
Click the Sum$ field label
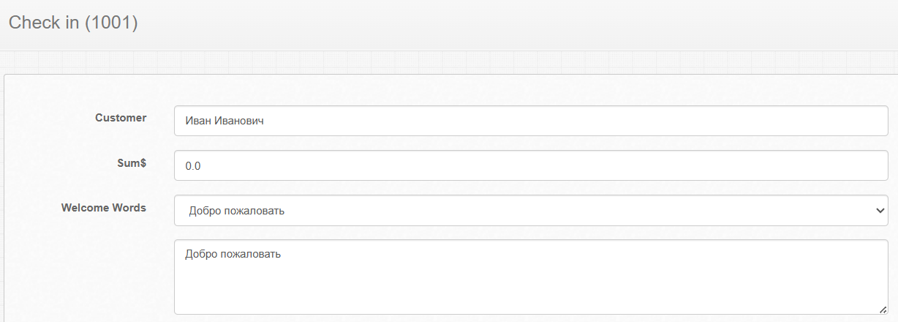(132, 163)
